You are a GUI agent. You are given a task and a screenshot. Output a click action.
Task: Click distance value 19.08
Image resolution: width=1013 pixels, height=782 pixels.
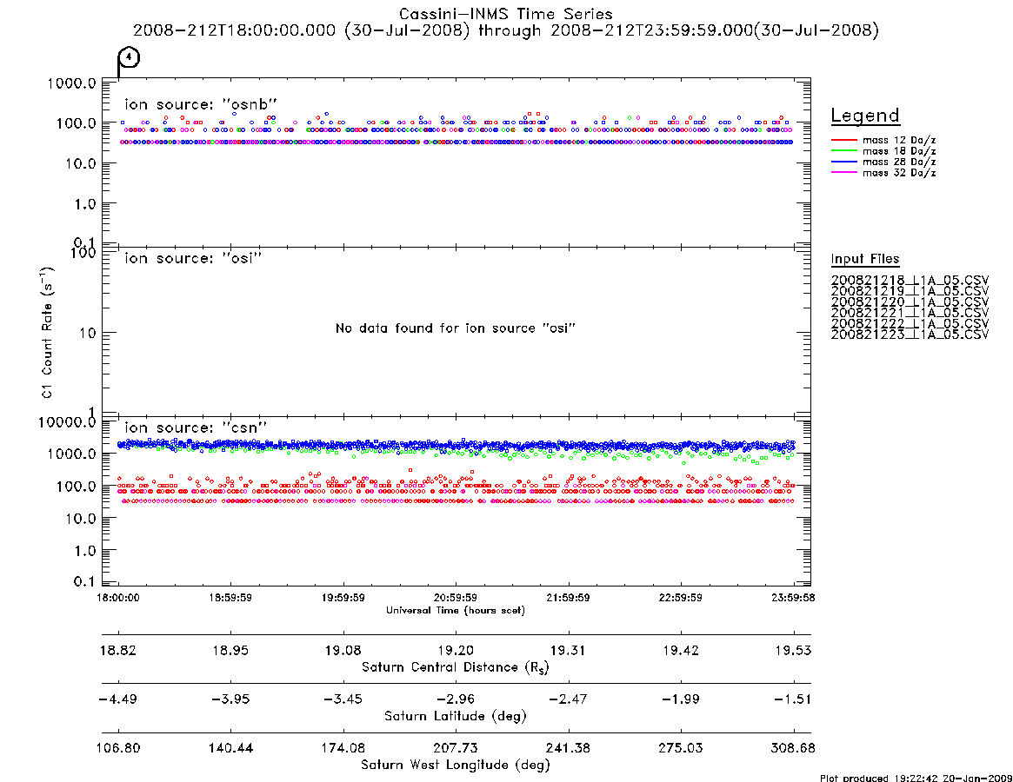pyautogui.click(x=343, y=650)
